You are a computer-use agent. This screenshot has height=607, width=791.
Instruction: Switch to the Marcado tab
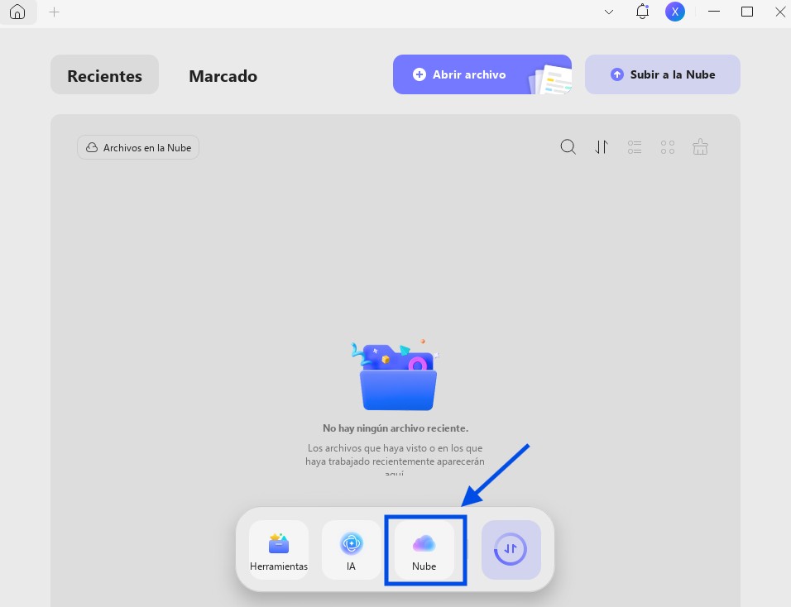pyautogui.click(x=223, y=75)
